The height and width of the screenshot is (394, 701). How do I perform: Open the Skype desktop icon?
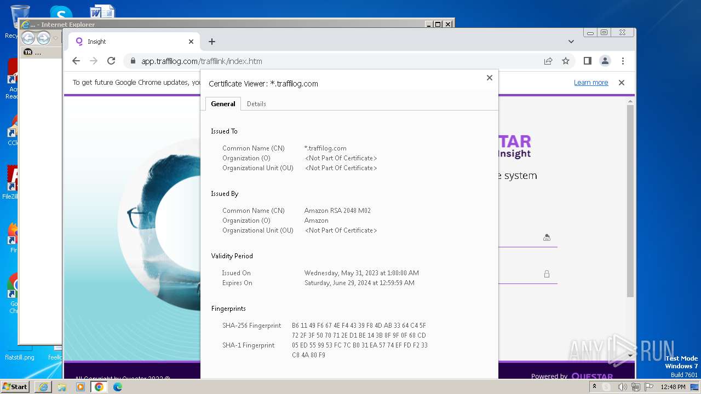click(60, 12)
